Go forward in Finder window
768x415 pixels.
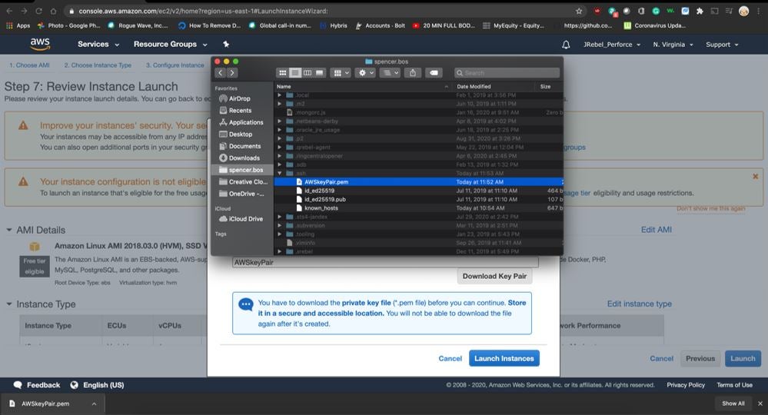[x=232, y=73]
